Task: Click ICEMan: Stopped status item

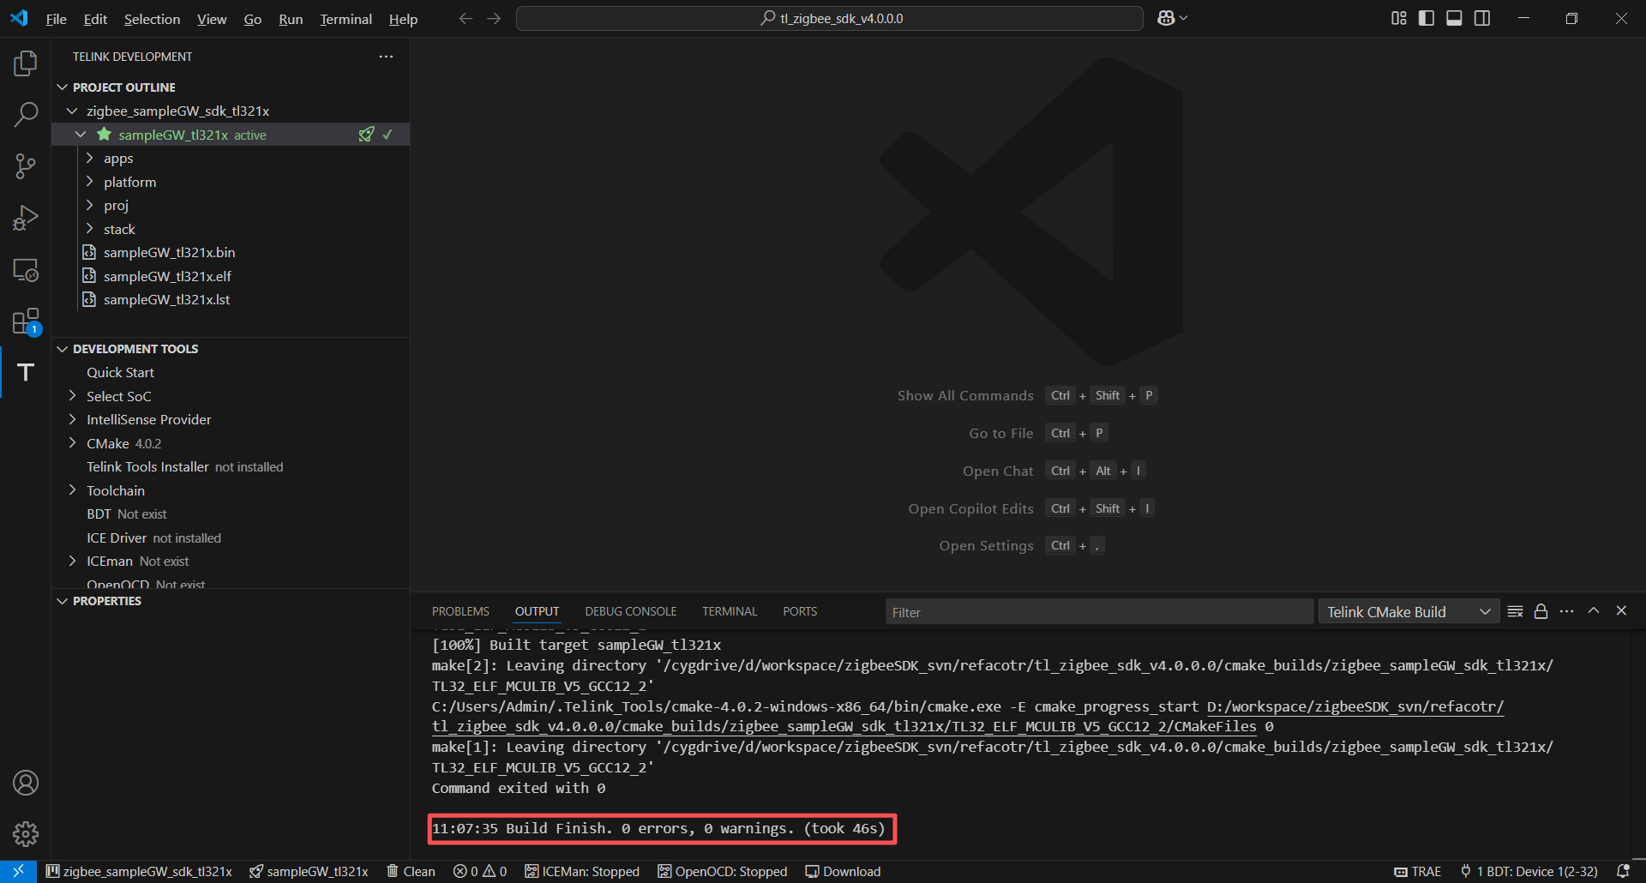Action: click(582, 872)
